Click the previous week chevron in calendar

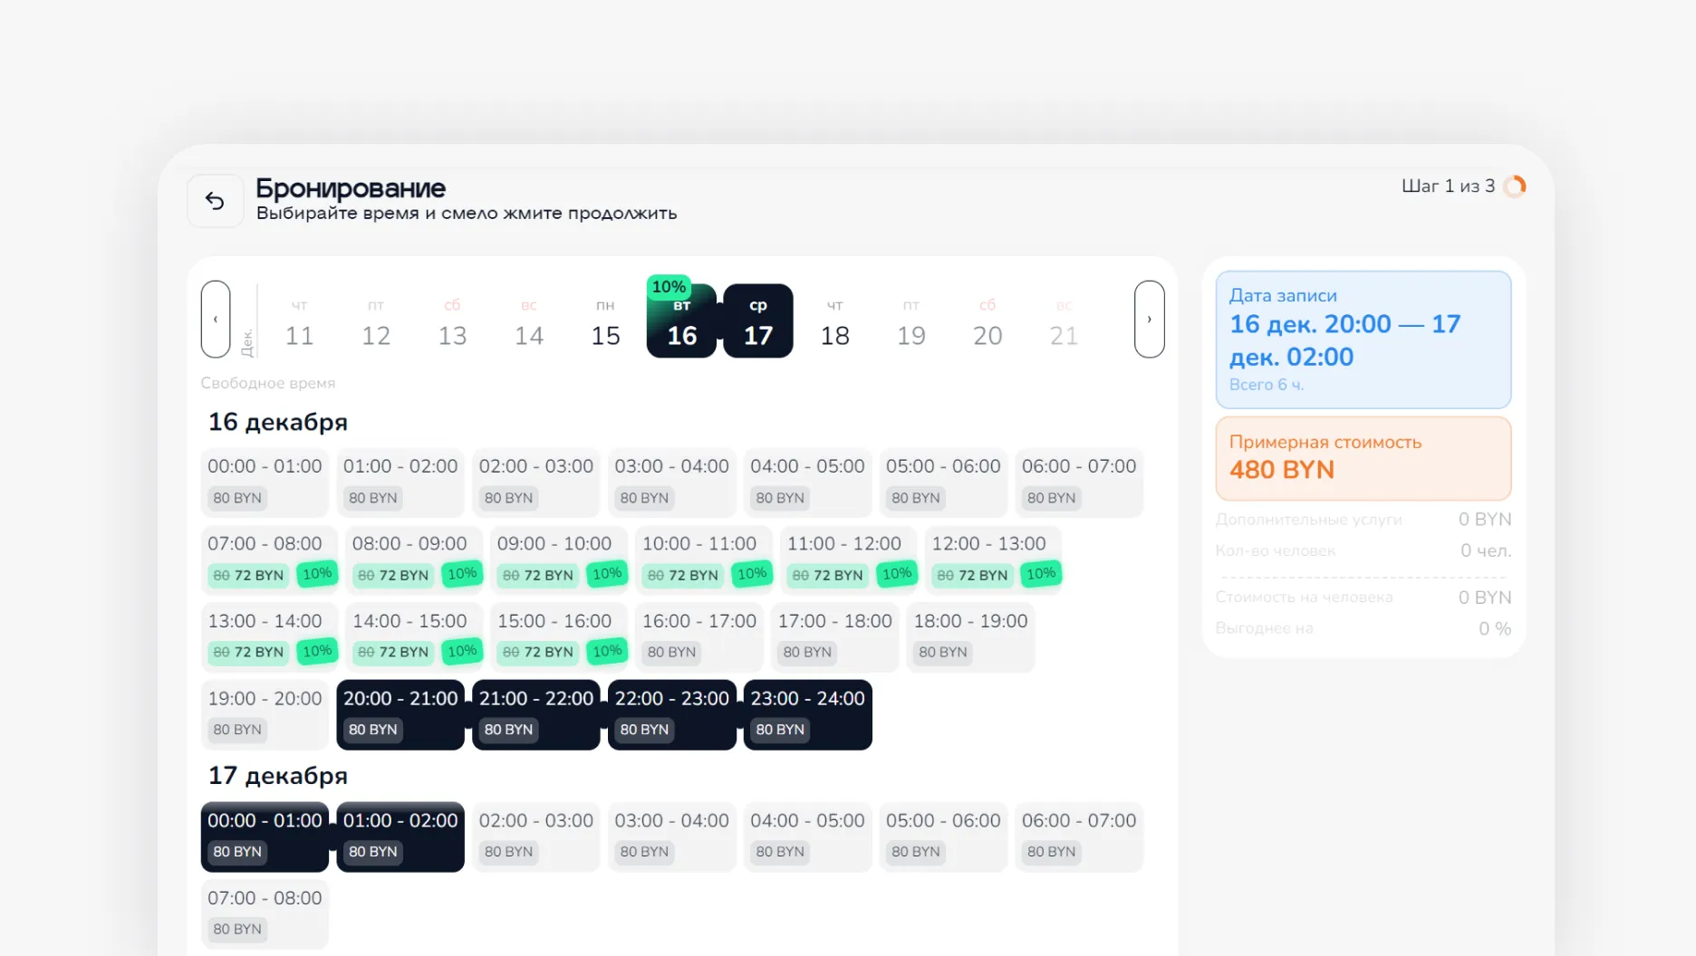tap(216, 319)
